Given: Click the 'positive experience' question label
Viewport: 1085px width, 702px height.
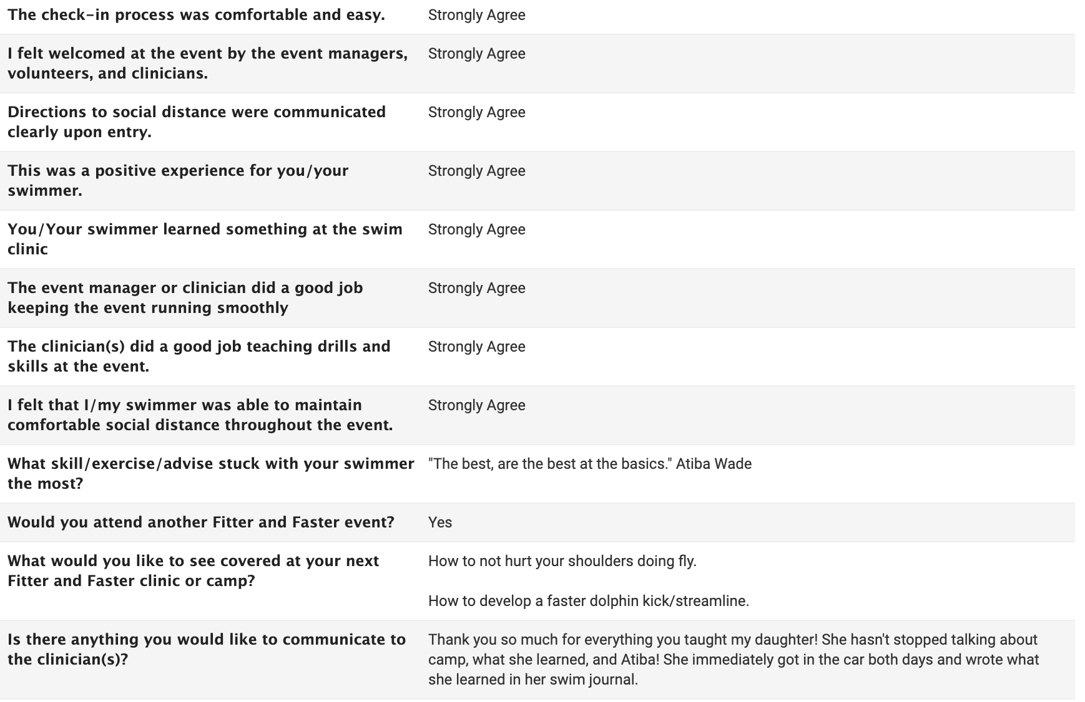Looking at the screenshot, I should 178,181.
